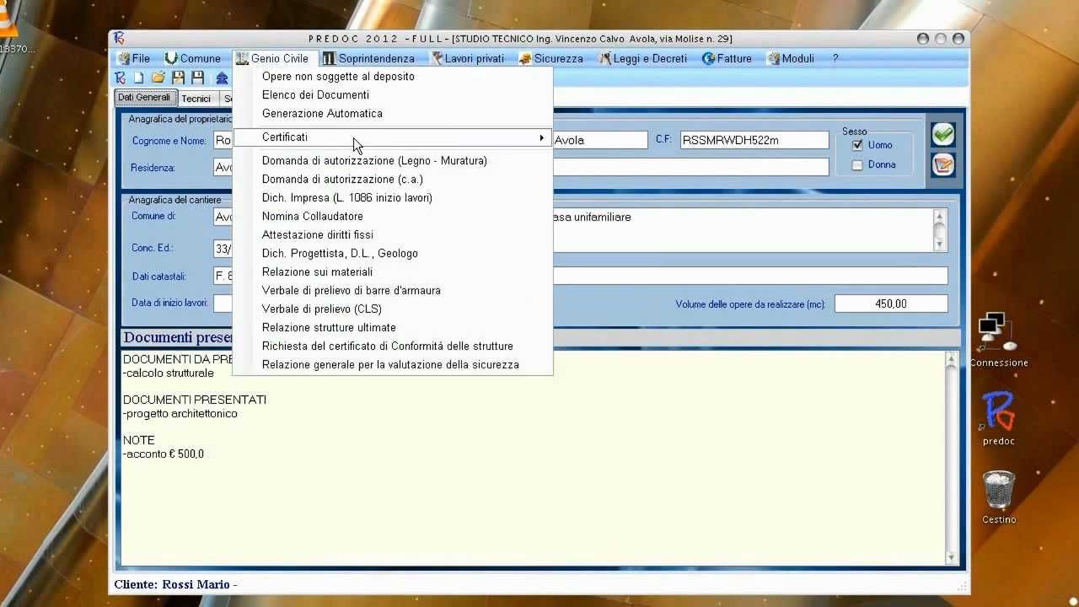Click the application icon in title bar
This screenshot has height=607, width=1079.
pyautogui.click(x=120, y=38)
